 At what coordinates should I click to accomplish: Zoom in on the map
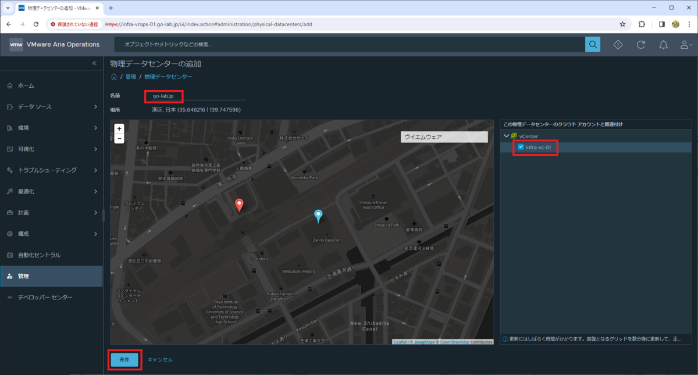coord(119,128)
